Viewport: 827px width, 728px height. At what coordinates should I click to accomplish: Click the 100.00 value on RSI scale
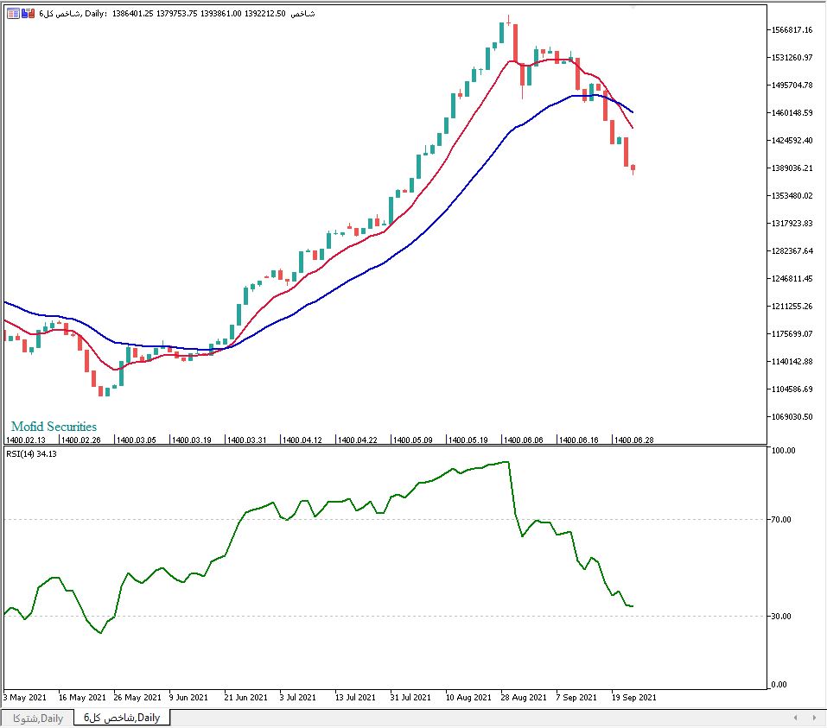[x=782, y=451]
